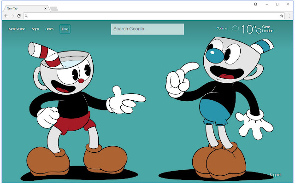
Task: Minimize the browser window
Action: (267, 4)
